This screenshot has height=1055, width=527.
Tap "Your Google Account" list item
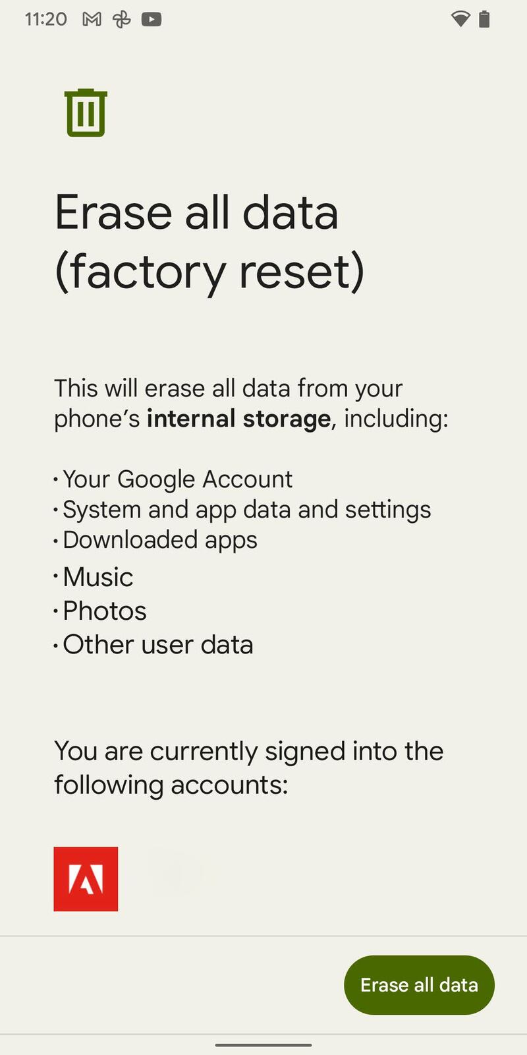[x=177, y=479]
